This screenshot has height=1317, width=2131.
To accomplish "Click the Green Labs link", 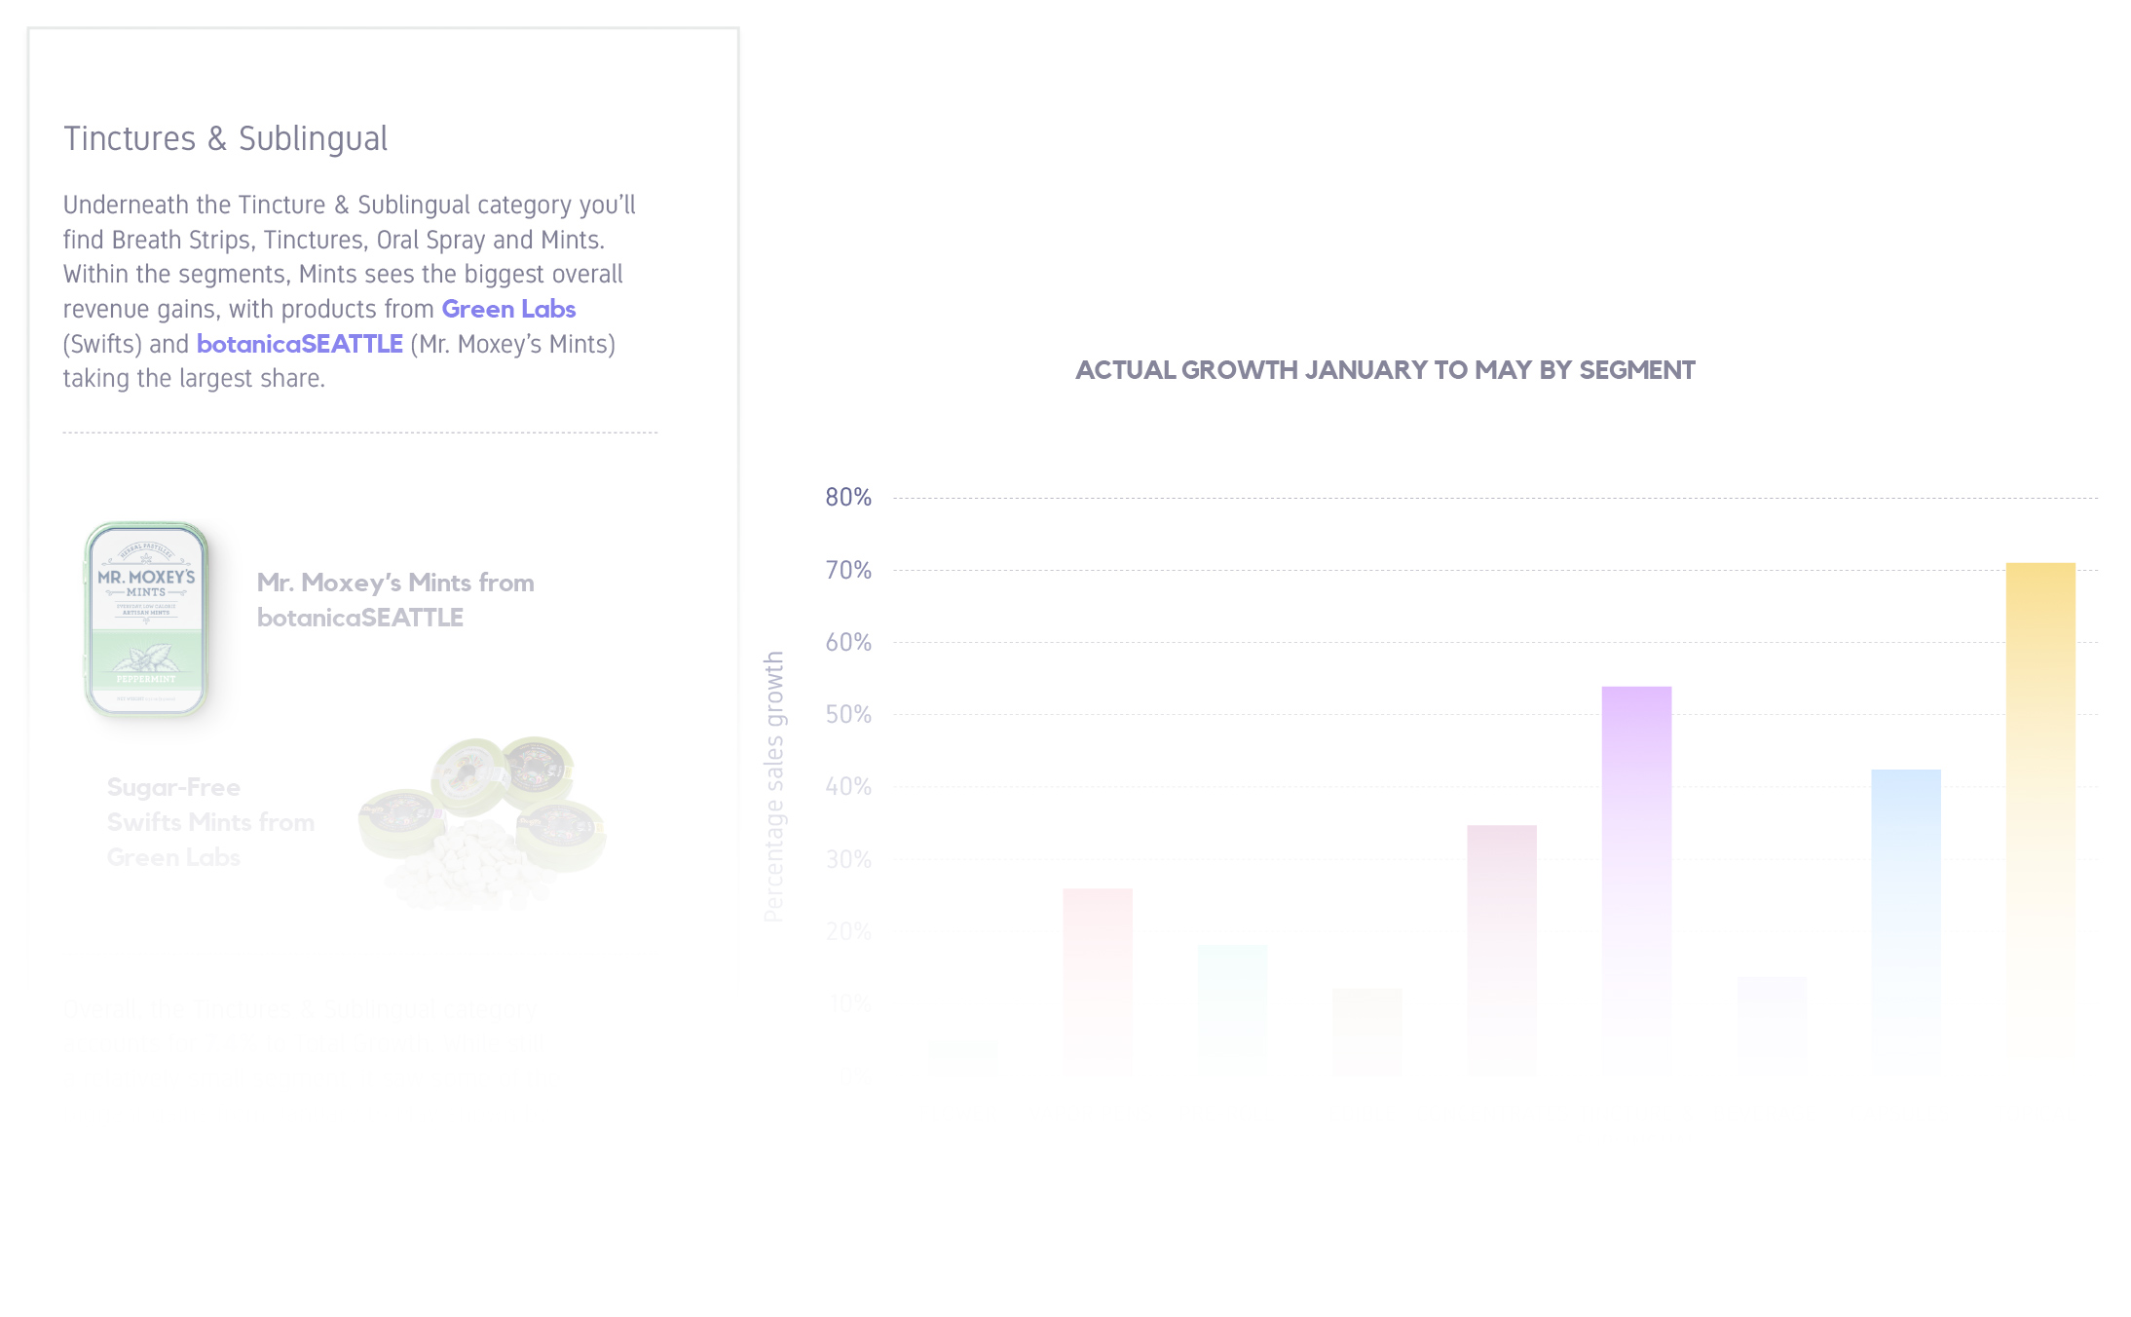I will [x=508, y=309].
